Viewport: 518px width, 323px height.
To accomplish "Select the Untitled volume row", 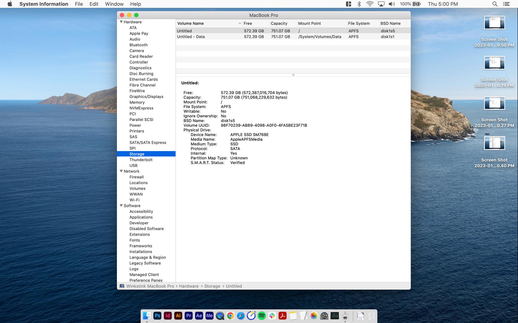I will click(x=293, y=31).
